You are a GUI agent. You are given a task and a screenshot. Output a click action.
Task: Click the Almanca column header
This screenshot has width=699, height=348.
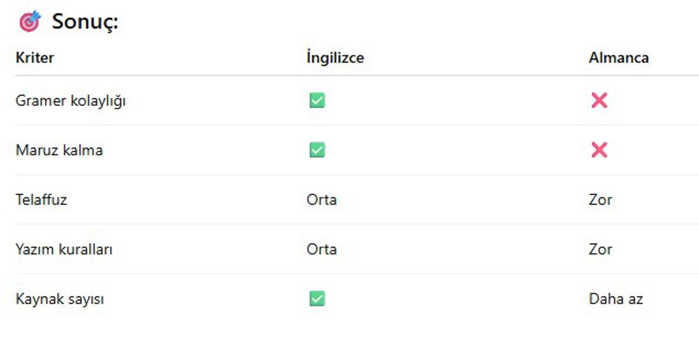pyautogui.click(x=619, y=58)
